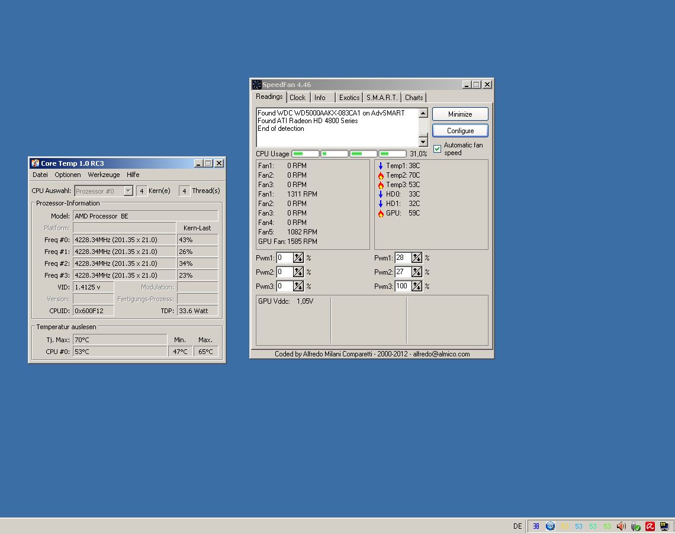Screen dimensions: 675x534
Task: Click the flame icon beside Temp2: 70C
Action: click(x=381, y=175)
